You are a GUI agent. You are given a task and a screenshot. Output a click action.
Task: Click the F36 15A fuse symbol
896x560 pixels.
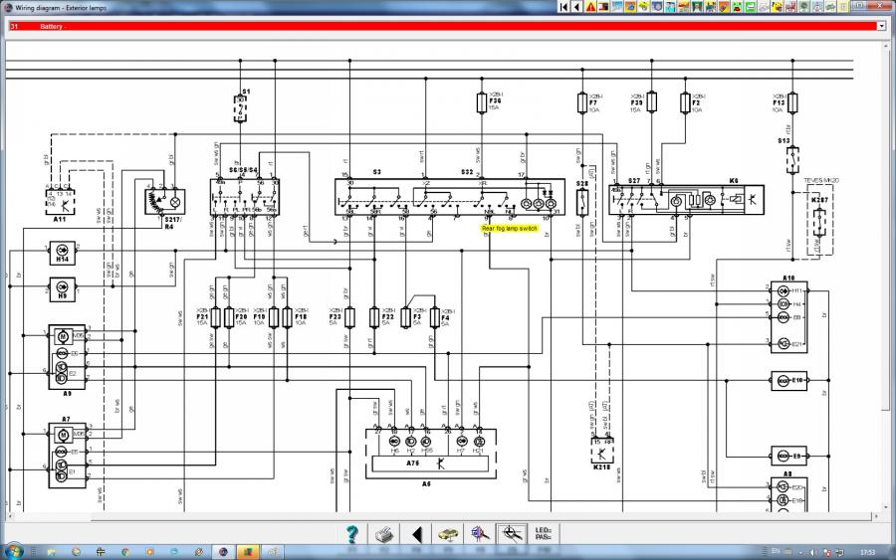482,102
